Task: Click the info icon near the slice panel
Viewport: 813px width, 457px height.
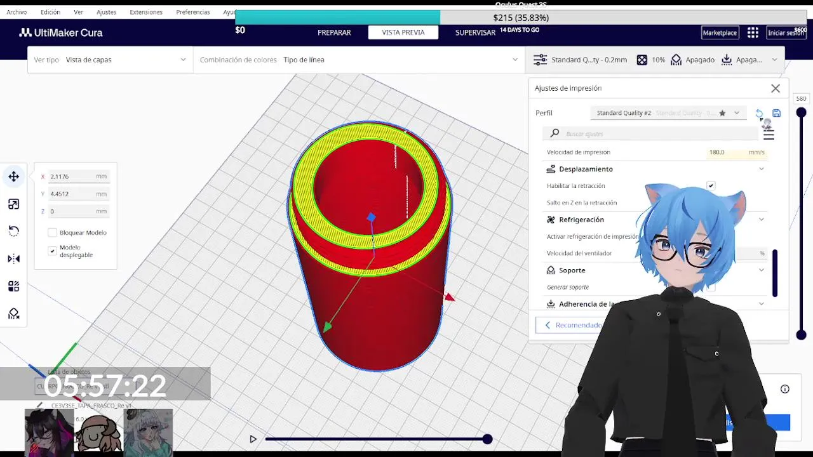Action: pos(785,389)
